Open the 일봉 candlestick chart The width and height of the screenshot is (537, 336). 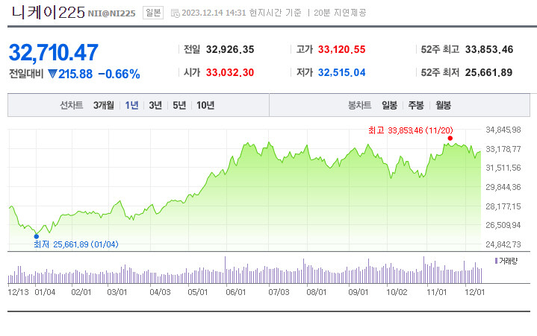(x=389, y=105)
